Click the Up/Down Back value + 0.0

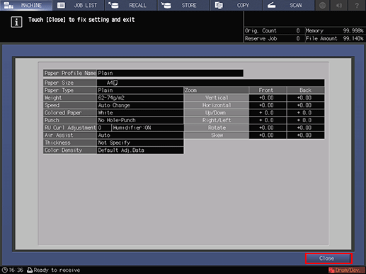tap(306, 113)
